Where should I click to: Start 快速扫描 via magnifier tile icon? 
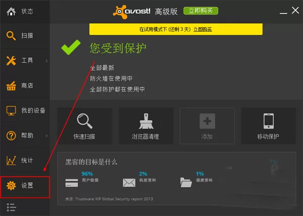tap(85, 121)
